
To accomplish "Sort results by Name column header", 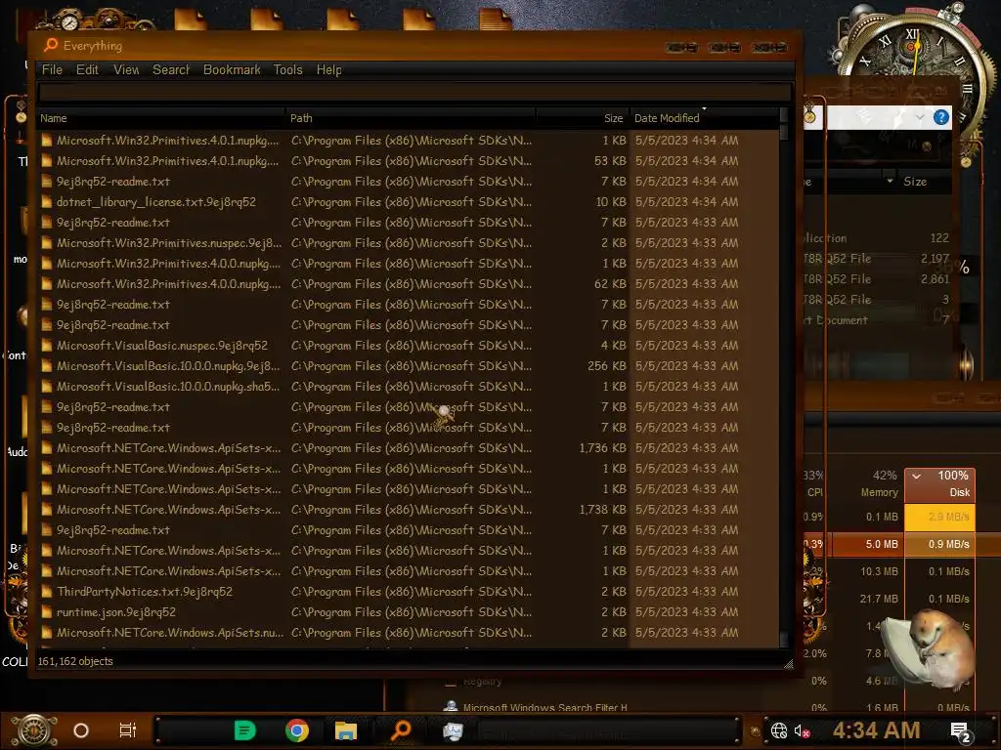I will [161, 118].
